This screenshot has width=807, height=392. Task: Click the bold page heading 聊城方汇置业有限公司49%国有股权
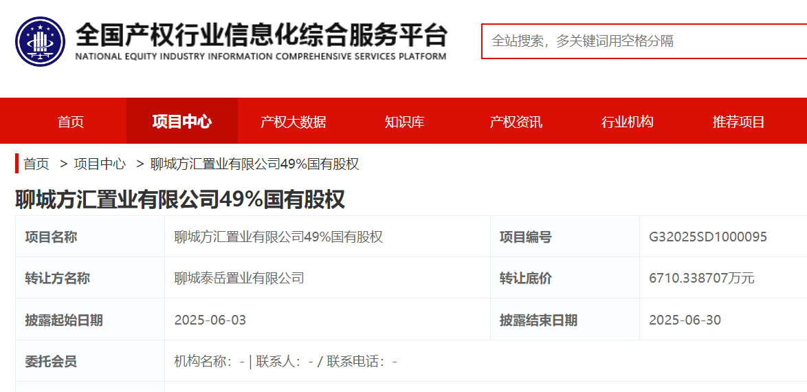click(x=179, y=199)
